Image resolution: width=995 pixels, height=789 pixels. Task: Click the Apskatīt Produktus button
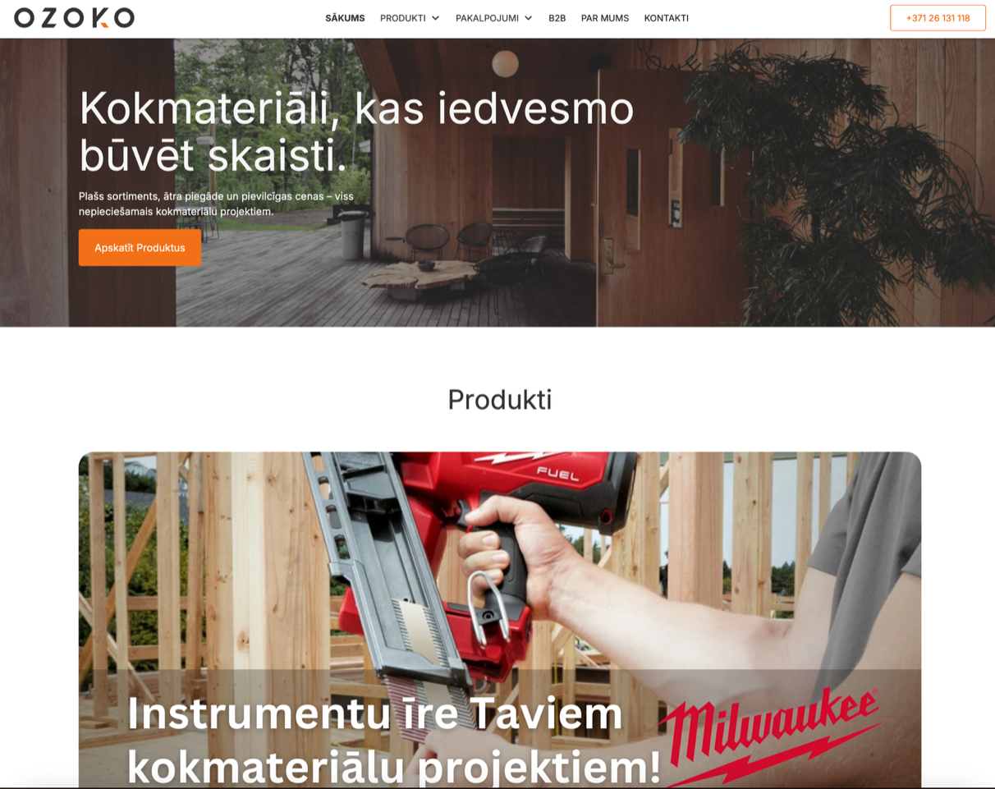pos(140,247)
